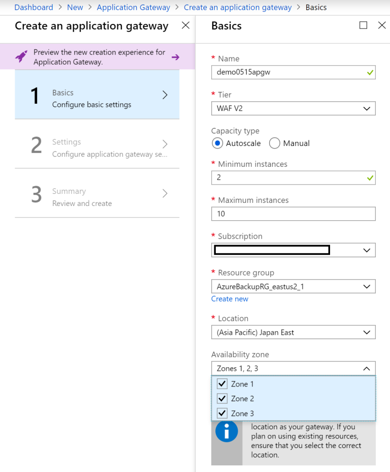Click Create new under Resource group
Screen dimensions: 390x472
(230, 299)
